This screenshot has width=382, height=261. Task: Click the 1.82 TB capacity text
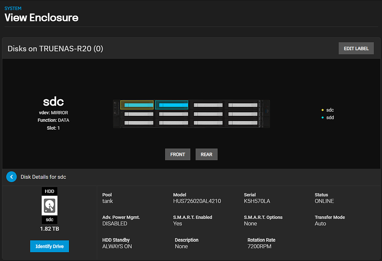coord(50,229)
